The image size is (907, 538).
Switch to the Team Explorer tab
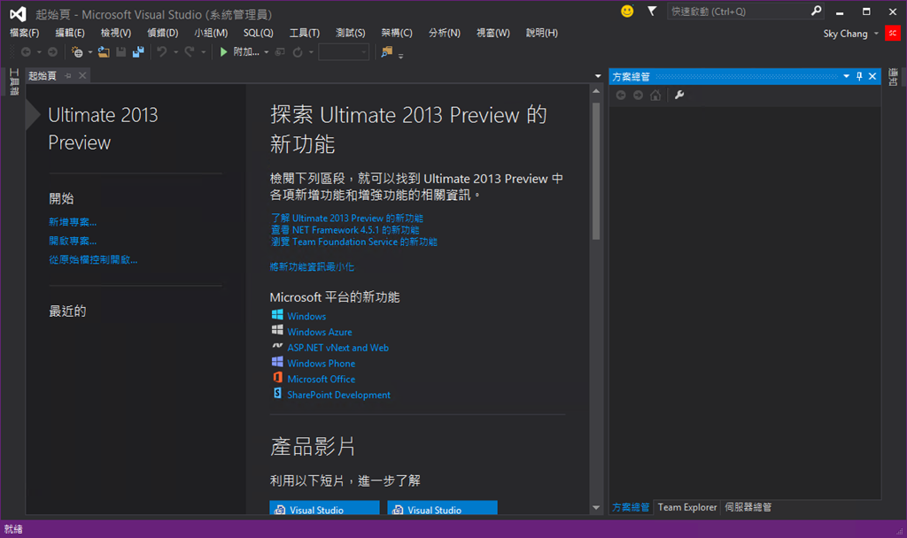(x=687, y=507)
